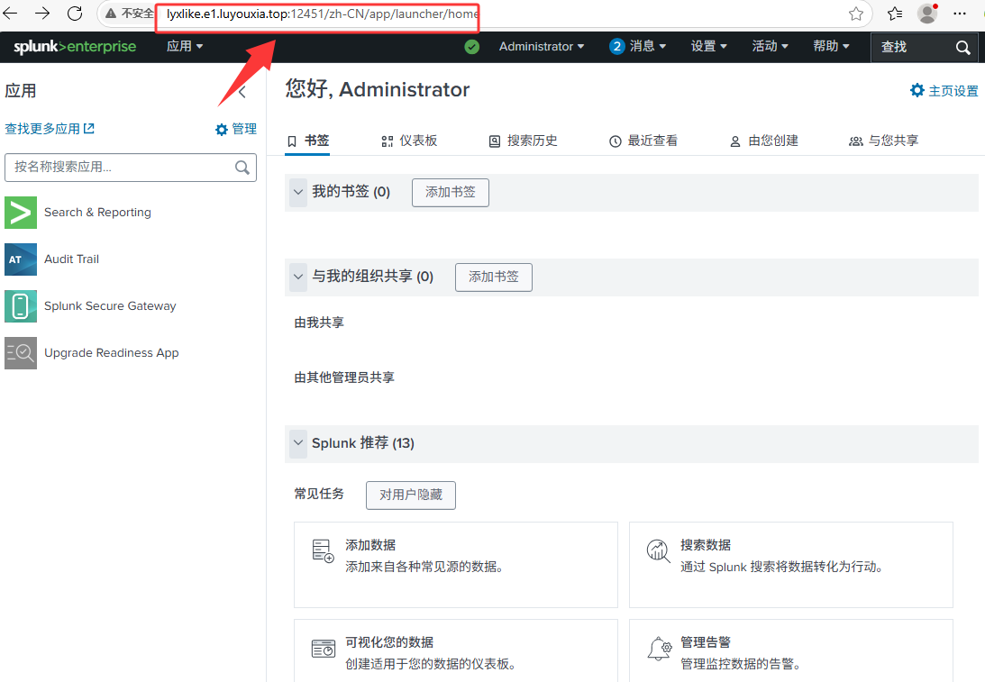The height and width of the screenshot is (682, 985).
Task: Collapse the Splunk 推荐 section chevron
Action: click(298, 443)
